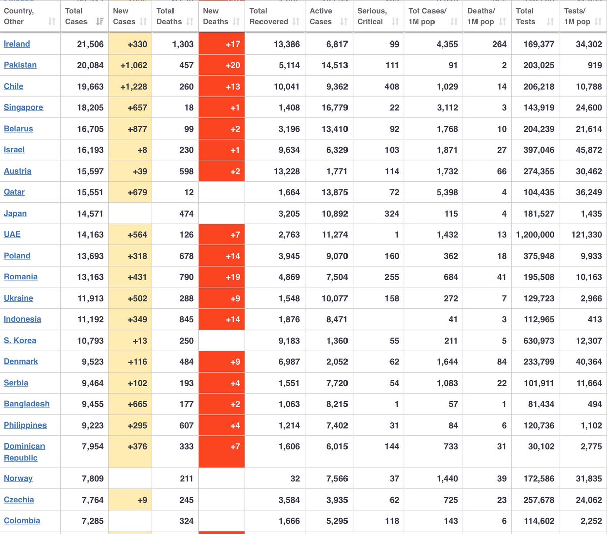The image size is (607, 534).
Task: Open the S. Korea country link
Action: [20, 341]
